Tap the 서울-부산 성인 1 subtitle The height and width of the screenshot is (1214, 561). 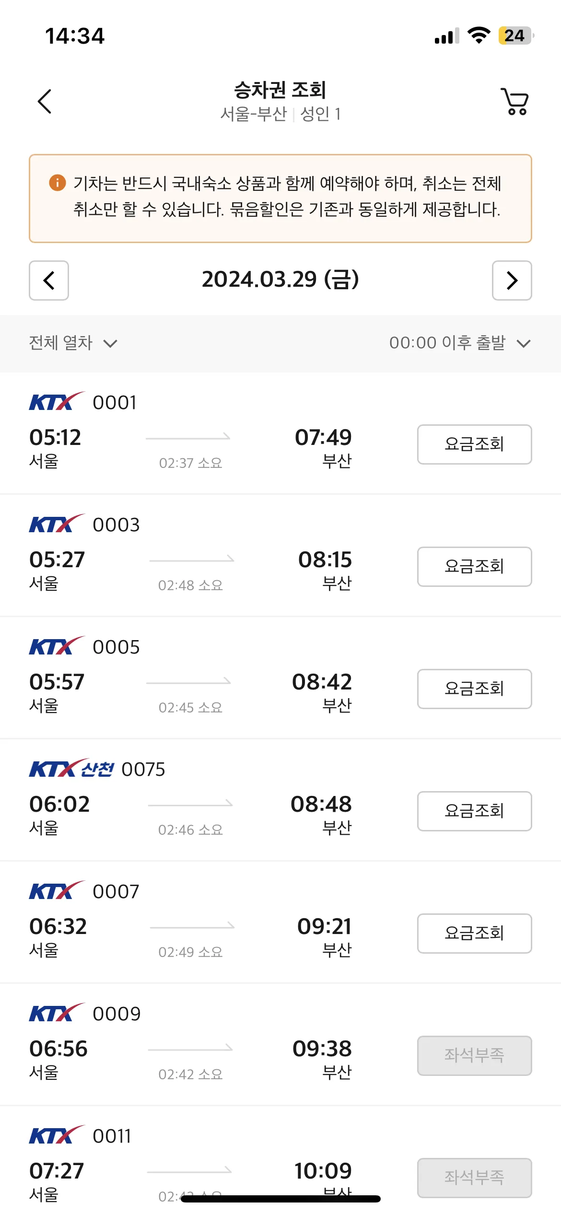(x=280, y=114)
